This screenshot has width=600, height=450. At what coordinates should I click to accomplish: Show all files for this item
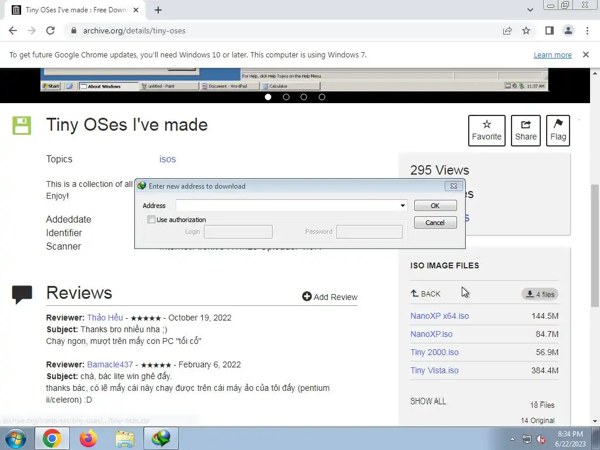tap(428, 401)
